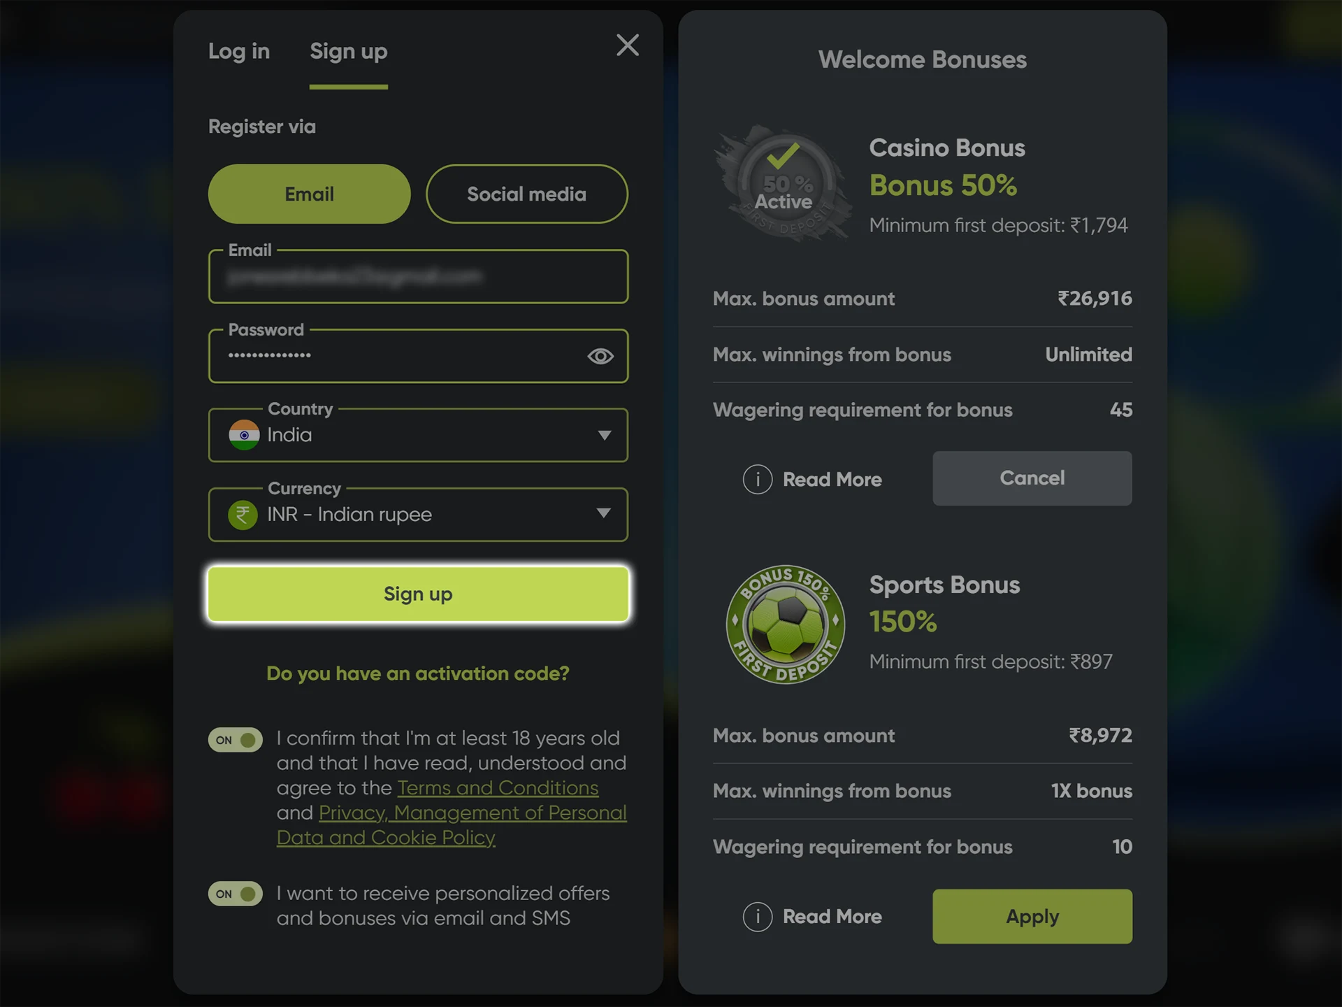Click the eye icon to reveal password
Viewport: 1342px width, 1007px height.
point(601,355)
